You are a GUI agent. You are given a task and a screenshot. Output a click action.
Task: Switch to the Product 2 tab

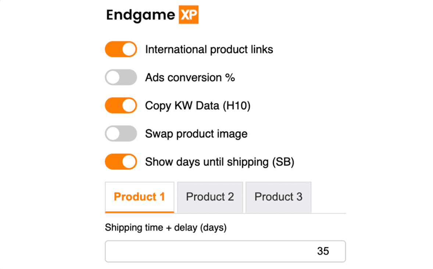(210, 197)
